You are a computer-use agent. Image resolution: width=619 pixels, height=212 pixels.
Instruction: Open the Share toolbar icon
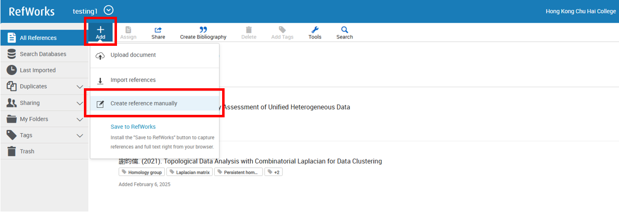pyautogui.click(x=158, y=31)
